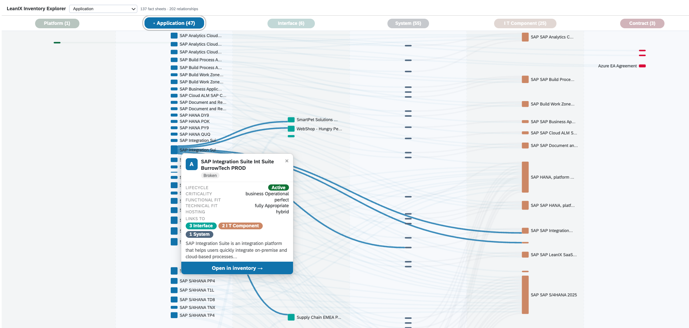Click the business Operational criticality value
The height and width of the screenshot is (328, 689).
coord(267,194)
